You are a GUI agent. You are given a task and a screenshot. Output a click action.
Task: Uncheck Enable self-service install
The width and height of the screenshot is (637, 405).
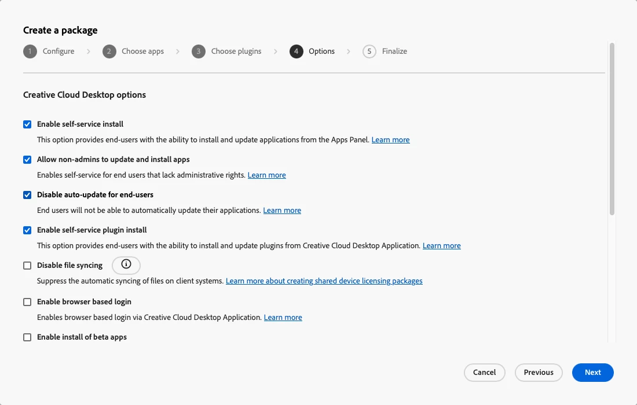(27, 124)
